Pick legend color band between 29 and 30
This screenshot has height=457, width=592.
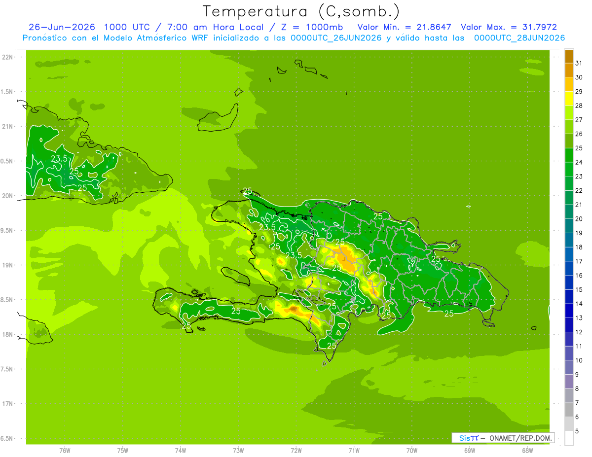tap(569, 84)
